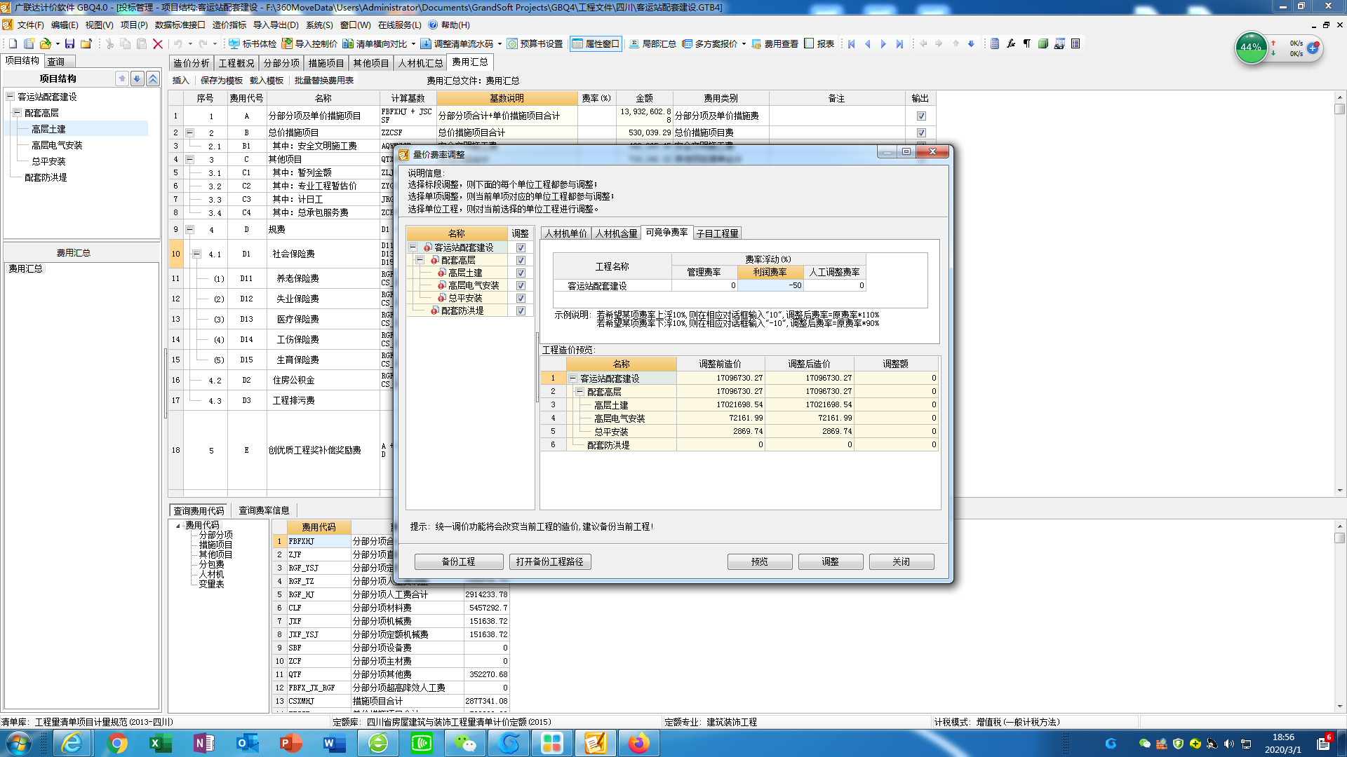Toggle adjust checkbox for 高层电气安装
Image resolution: width=1347 pixels, height=757 pixels.
tap(521, 285)
